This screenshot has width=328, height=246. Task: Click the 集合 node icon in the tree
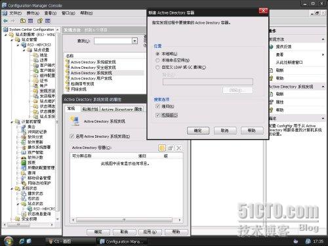pos(24,127)
